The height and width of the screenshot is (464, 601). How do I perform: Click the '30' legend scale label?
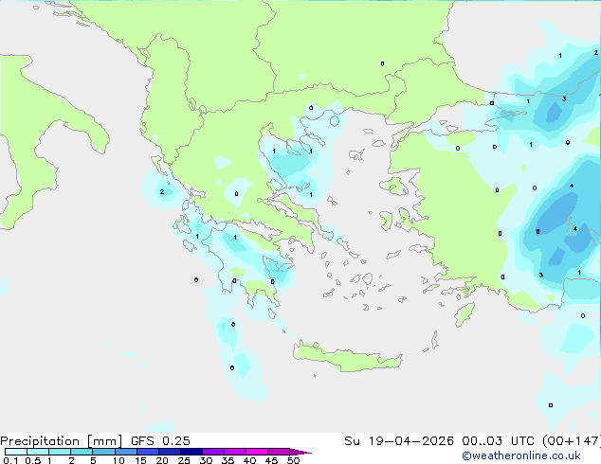206,460
